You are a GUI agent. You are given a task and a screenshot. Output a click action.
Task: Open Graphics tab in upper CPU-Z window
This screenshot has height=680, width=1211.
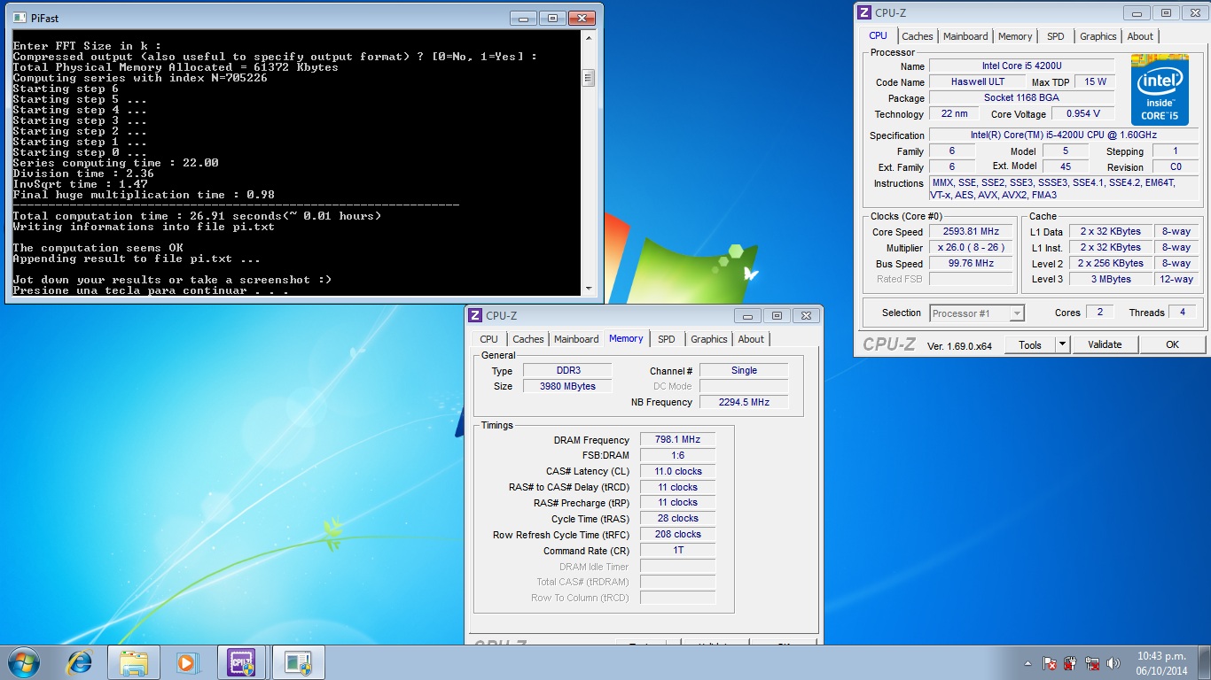[x=1098, y=36]
